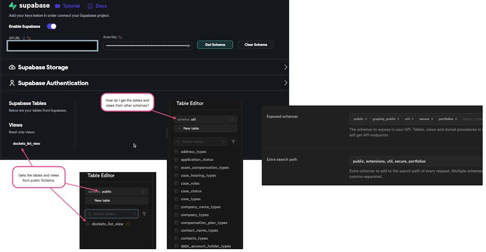This screenshot has height=252, width=486.
Task: Click the Extra search path label
Action: (282, 160)
